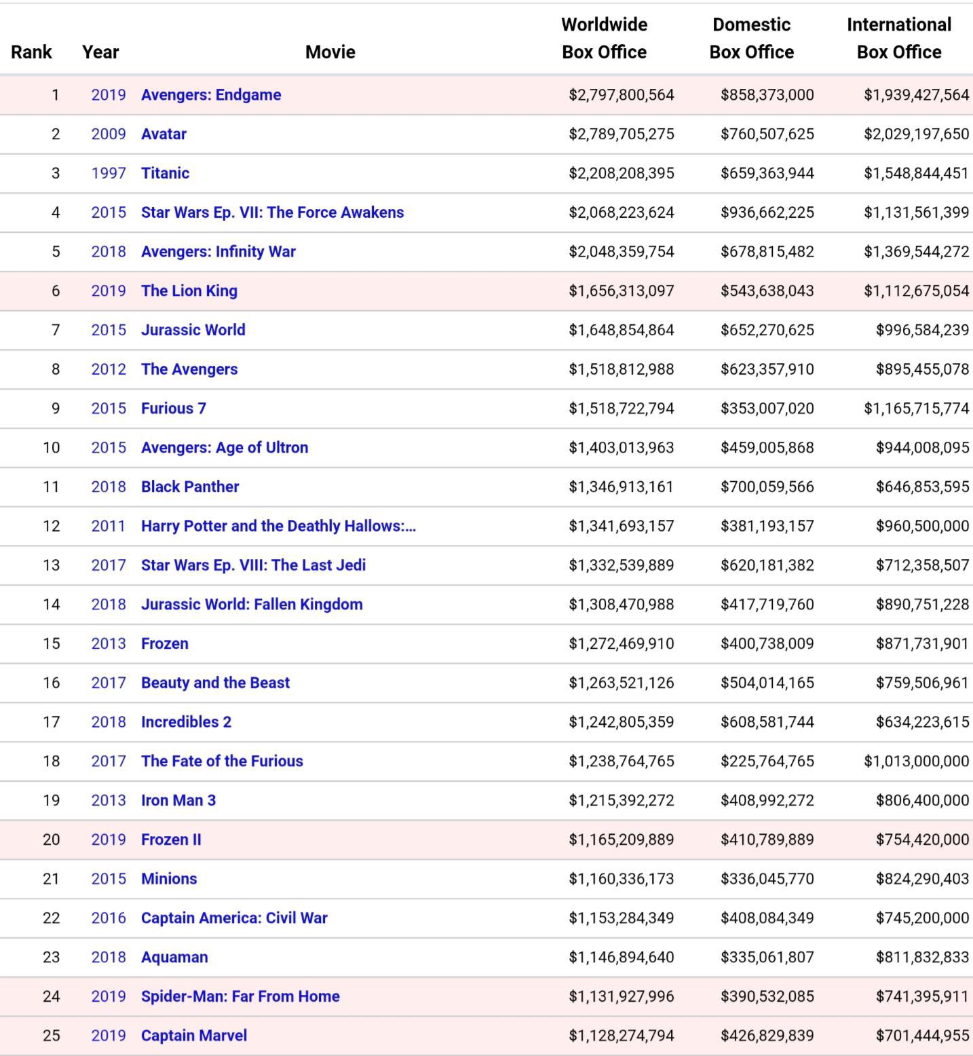Open the Incredibles 2 movie link
The height and width of the screenshot is (1056, 973).
point(186,722)
